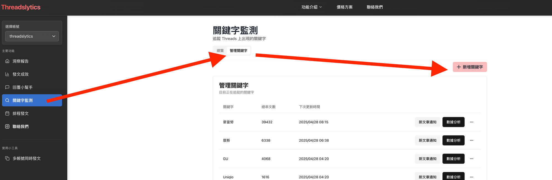The image size is (552, 180).
Task: Open 數據分析 for 麥當勞
Action: (453, 122)
